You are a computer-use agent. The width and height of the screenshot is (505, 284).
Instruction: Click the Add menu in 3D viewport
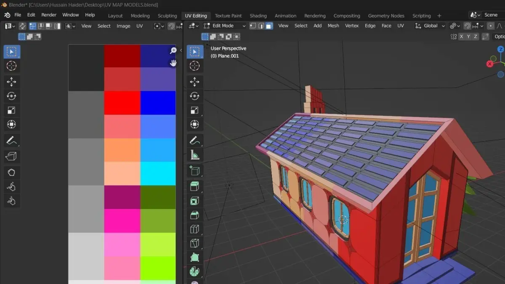(x=318, y=26)
